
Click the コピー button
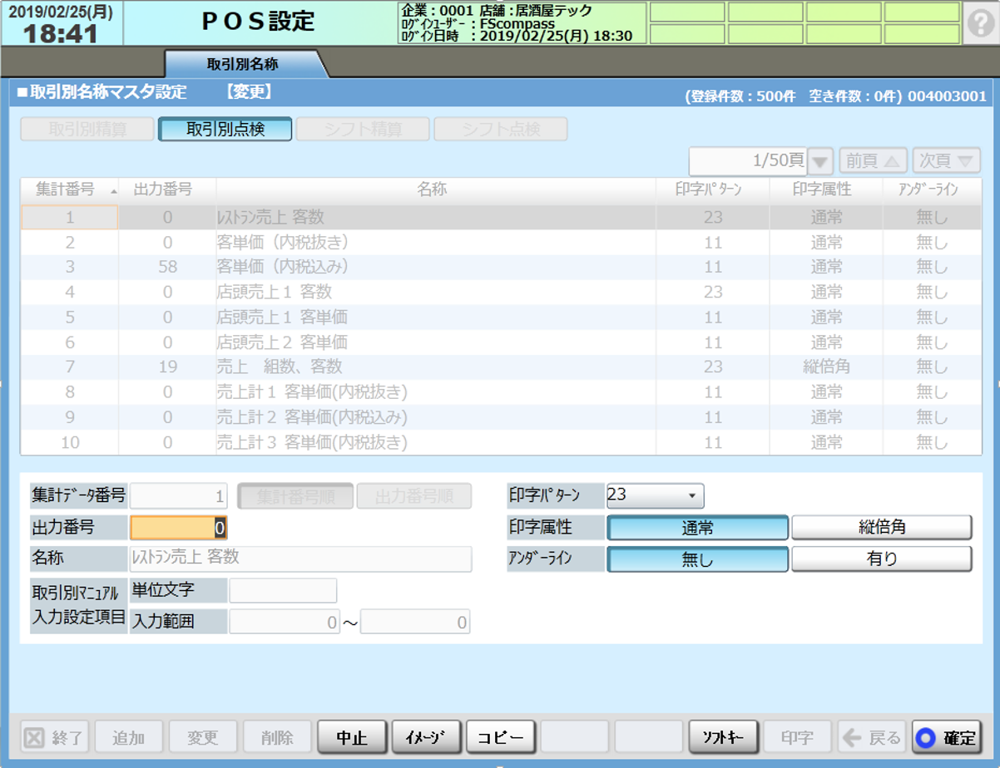(x=501, y=737)
